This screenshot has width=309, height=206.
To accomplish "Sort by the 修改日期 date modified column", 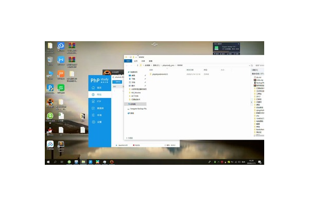I will [x=190, y=70].
